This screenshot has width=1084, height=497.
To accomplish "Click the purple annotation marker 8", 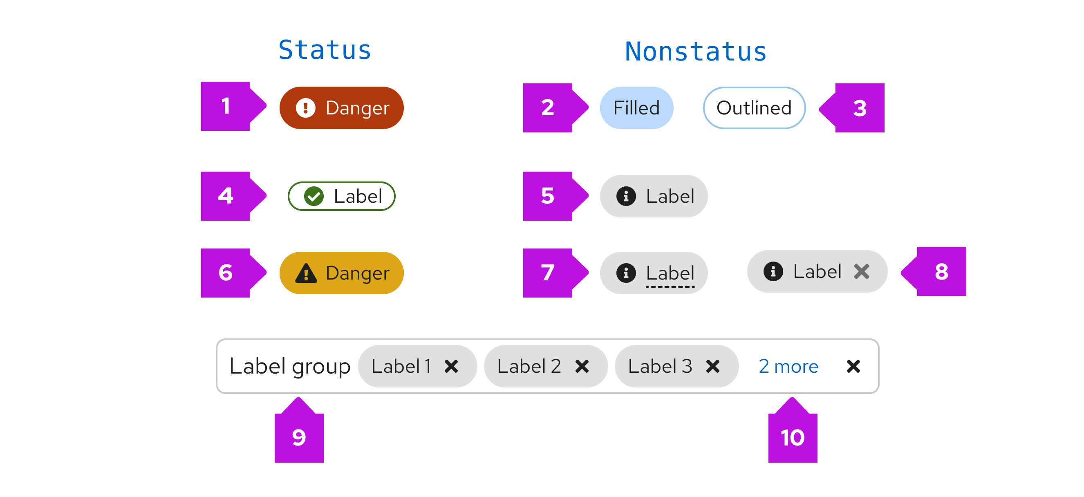I will tap(941, 271).
